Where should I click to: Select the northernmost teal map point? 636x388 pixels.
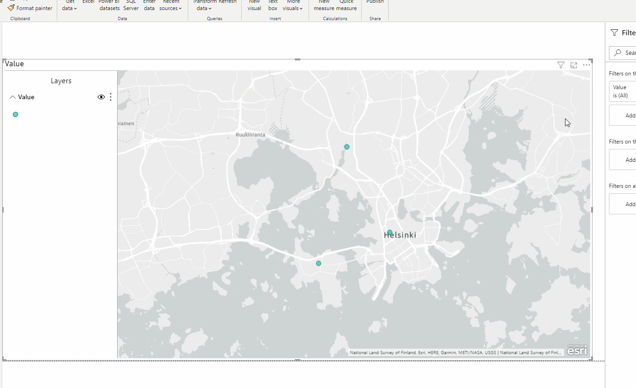tap(347, 147)
